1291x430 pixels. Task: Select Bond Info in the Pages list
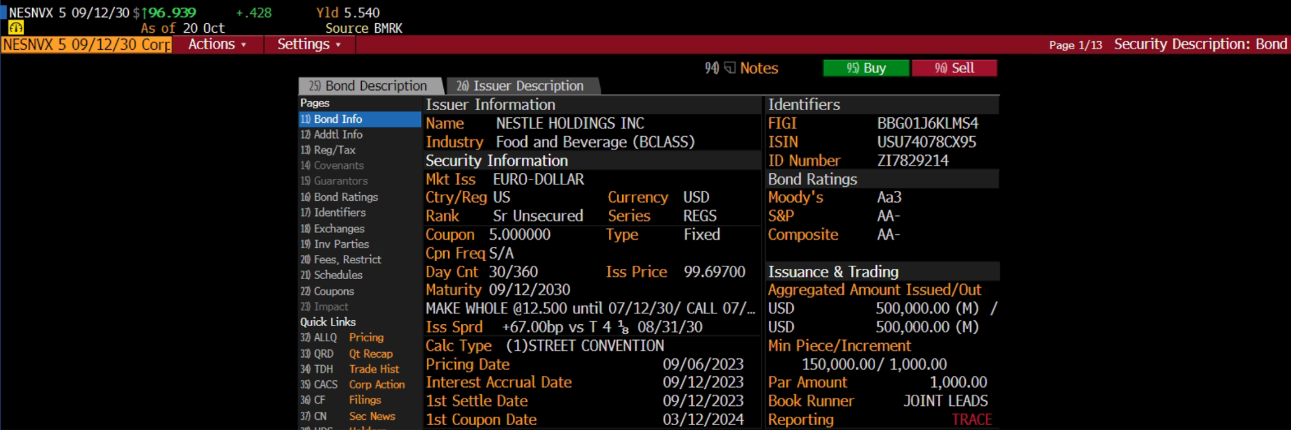(x=359, y=119)
